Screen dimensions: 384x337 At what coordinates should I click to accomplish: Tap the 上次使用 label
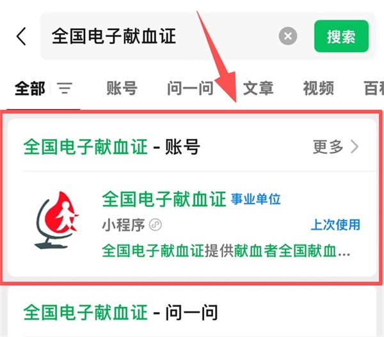pos(335,225)
